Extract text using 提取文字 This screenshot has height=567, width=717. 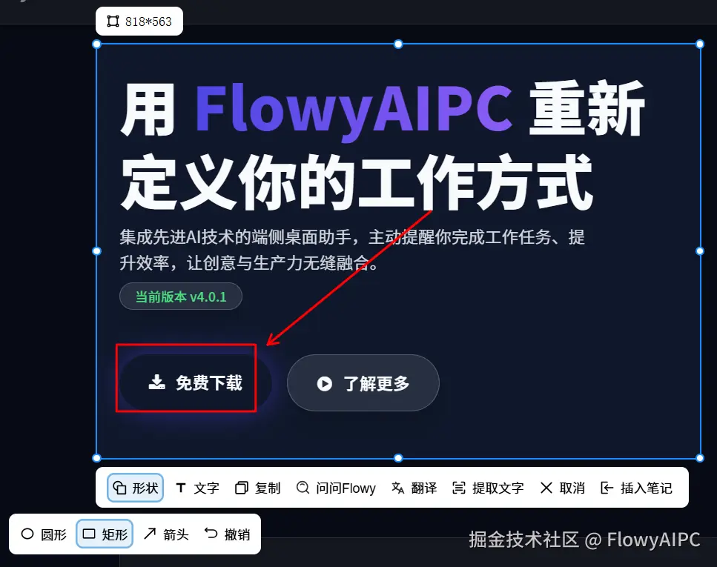tap(488, 488)
